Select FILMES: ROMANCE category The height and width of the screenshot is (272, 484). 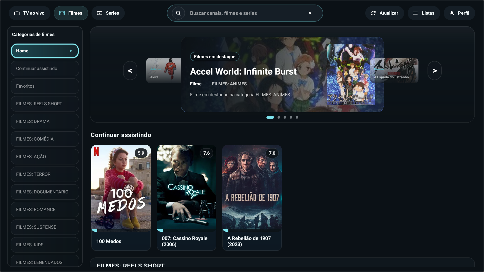[x=45, y=210]
